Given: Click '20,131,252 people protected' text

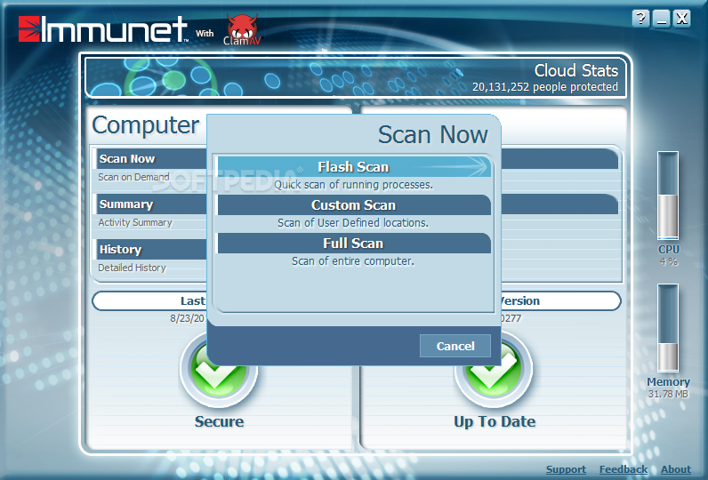Looking at the screenshot, I should point(545,86).
